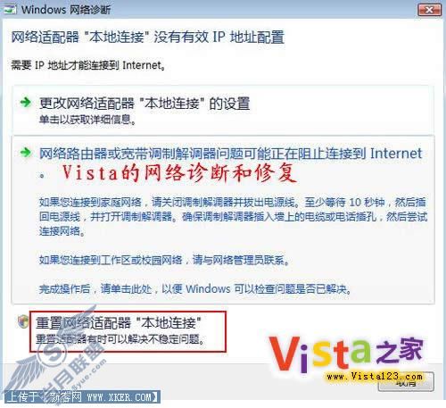Click green arrow beside 更改网络适配器 option
The image size is (446, 408).
pos(26,103)
